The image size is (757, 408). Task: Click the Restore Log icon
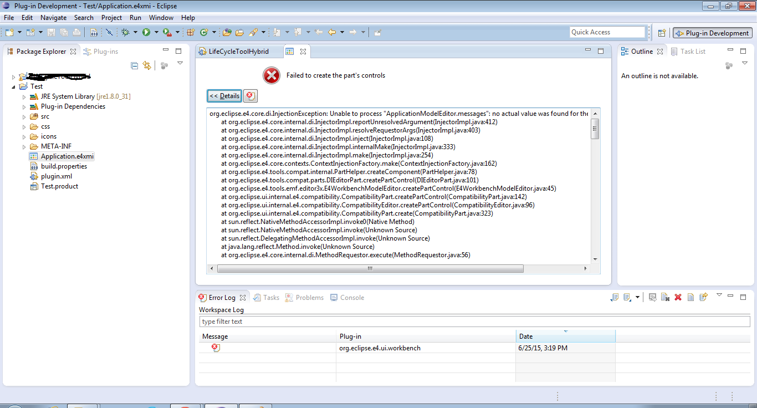click(703, 298)
